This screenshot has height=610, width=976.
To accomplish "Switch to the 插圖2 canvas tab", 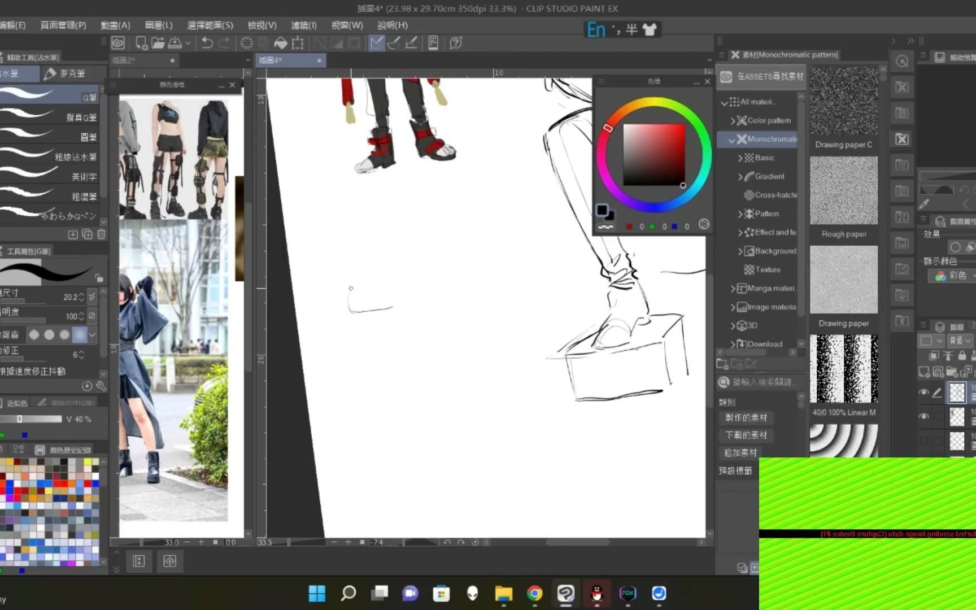I will (143, 60).
